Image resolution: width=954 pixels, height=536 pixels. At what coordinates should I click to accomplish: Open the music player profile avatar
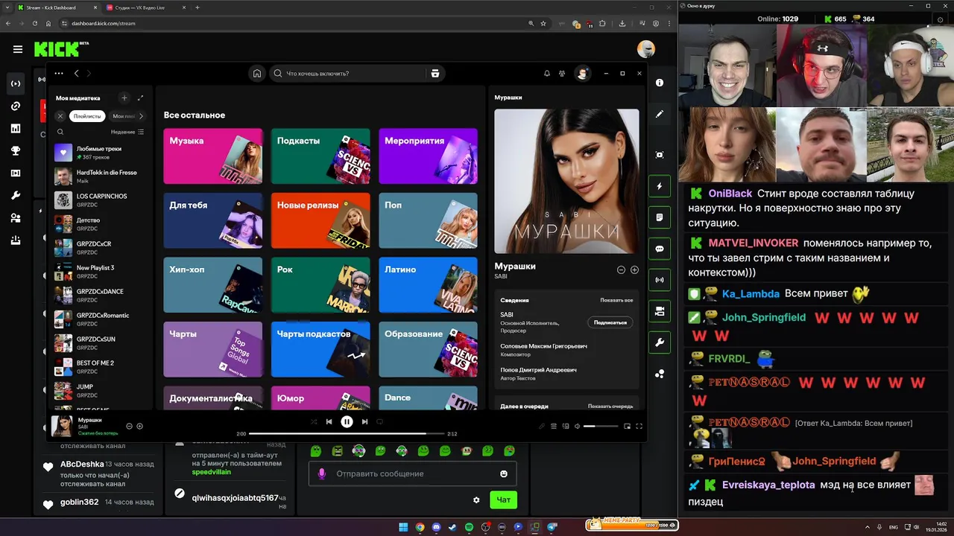(583, 73)
